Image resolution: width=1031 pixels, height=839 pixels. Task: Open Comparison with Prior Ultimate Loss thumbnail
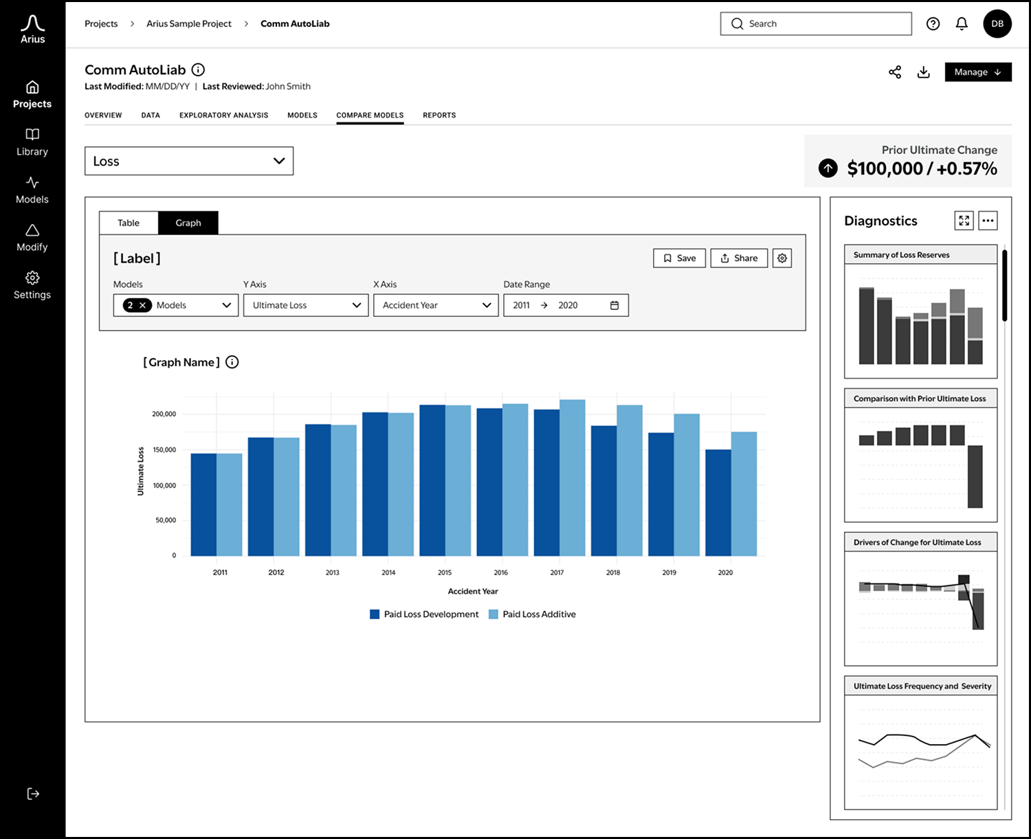click(x=920, y=456)
